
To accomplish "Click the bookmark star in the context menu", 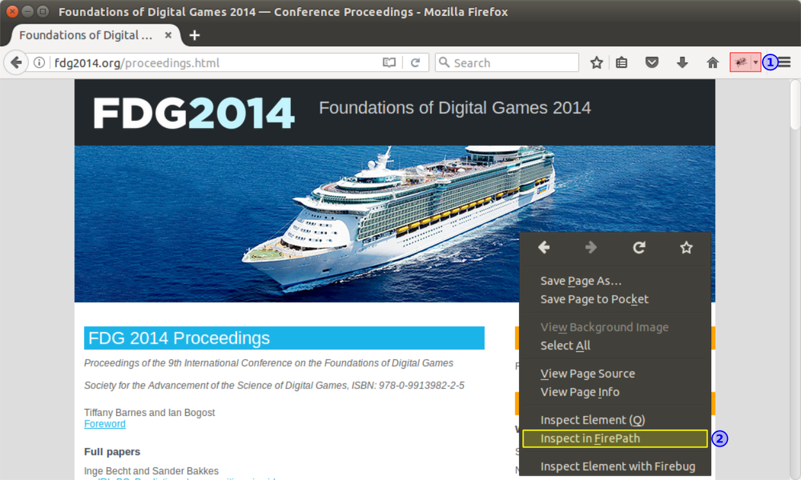I will tap(686, 248).
